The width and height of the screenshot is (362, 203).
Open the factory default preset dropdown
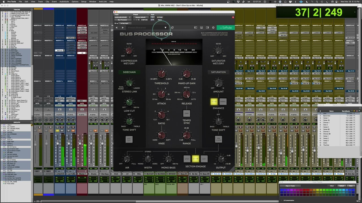coord(141,17)
